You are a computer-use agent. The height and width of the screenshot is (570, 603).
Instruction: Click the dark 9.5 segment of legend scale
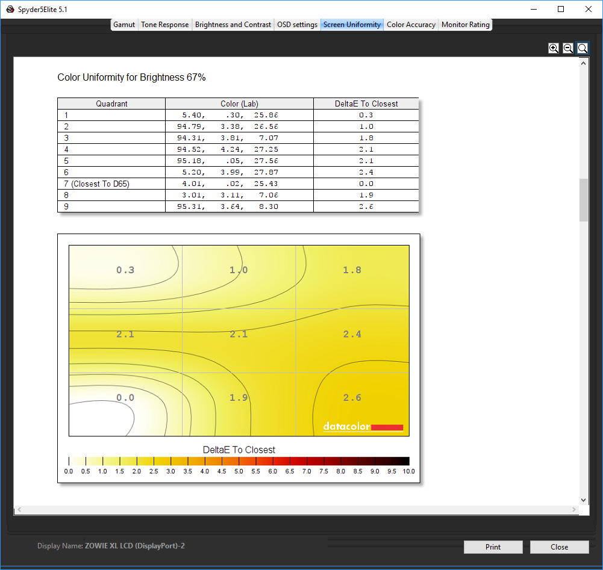[401, 461]
